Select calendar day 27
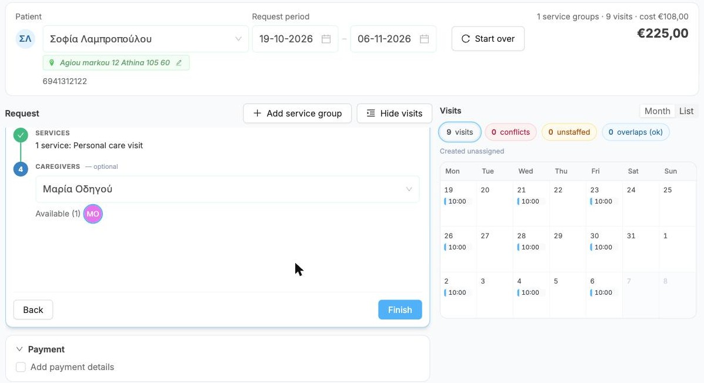 pos(495,249)
